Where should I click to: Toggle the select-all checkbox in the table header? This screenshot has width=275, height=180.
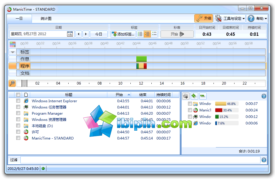pyautogui.click(x=18, y=95)
